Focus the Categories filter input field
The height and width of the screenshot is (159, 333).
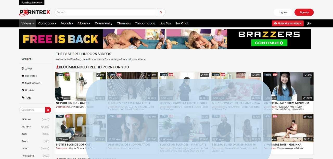coord(32,110)
